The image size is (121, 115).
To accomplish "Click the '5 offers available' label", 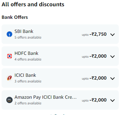I will (28, 37).
